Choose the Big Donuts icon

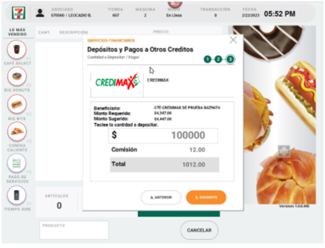coord(17,77)
